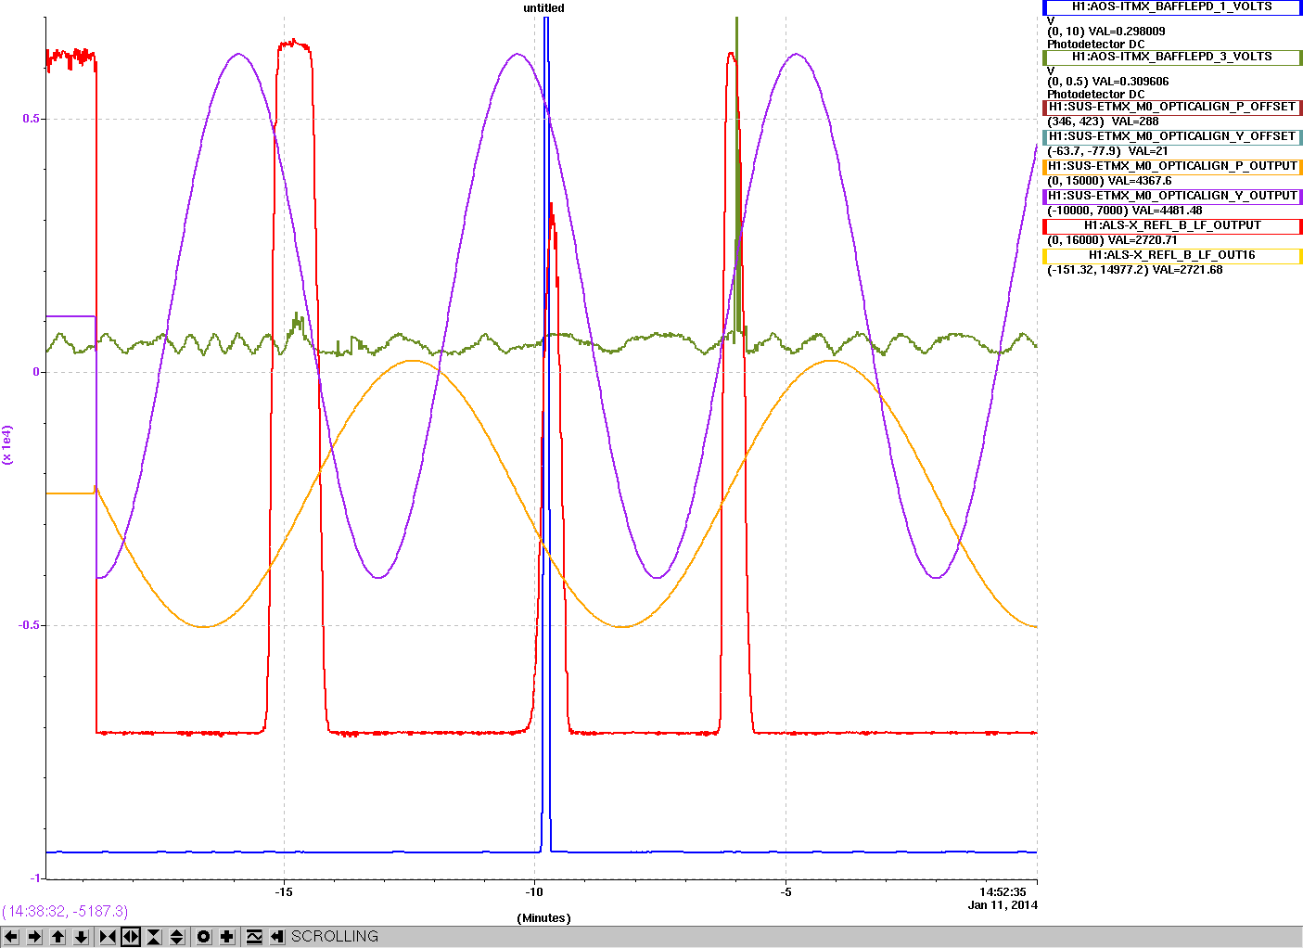Select the H1:AOS-ITMX_BAFFLEPD_3_VOLTS legend entry
This screenshot has height=948, width=1303.
click(1172, 57)
